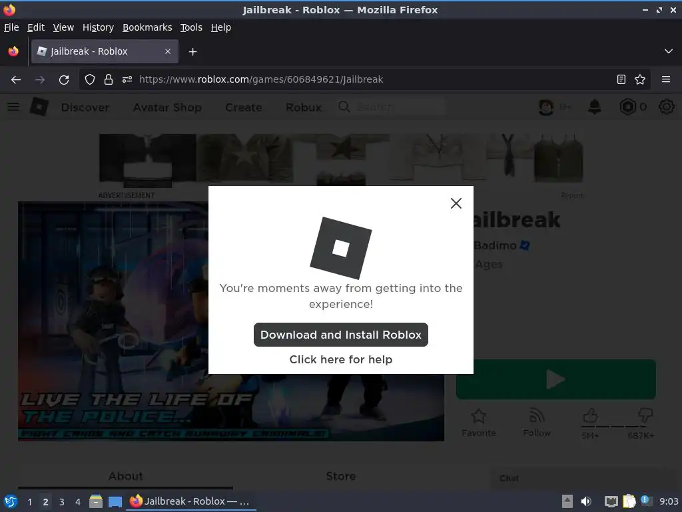Click the green Play button
682x512 pixels.
point(556,379)
